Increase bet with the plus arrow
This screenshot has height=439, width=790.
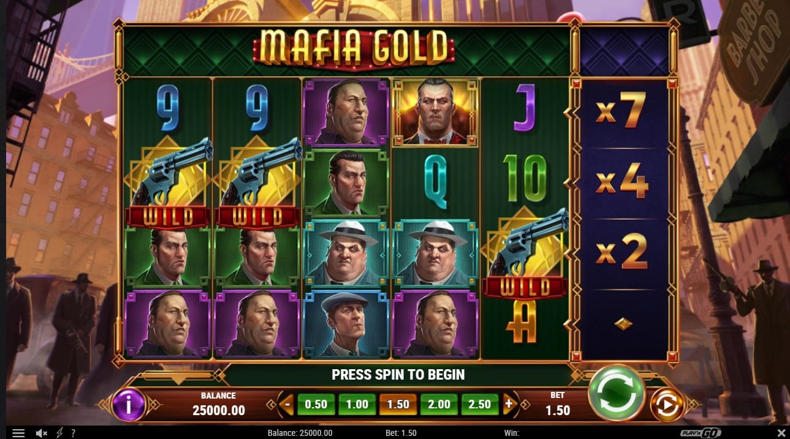[x=508, y=404]
